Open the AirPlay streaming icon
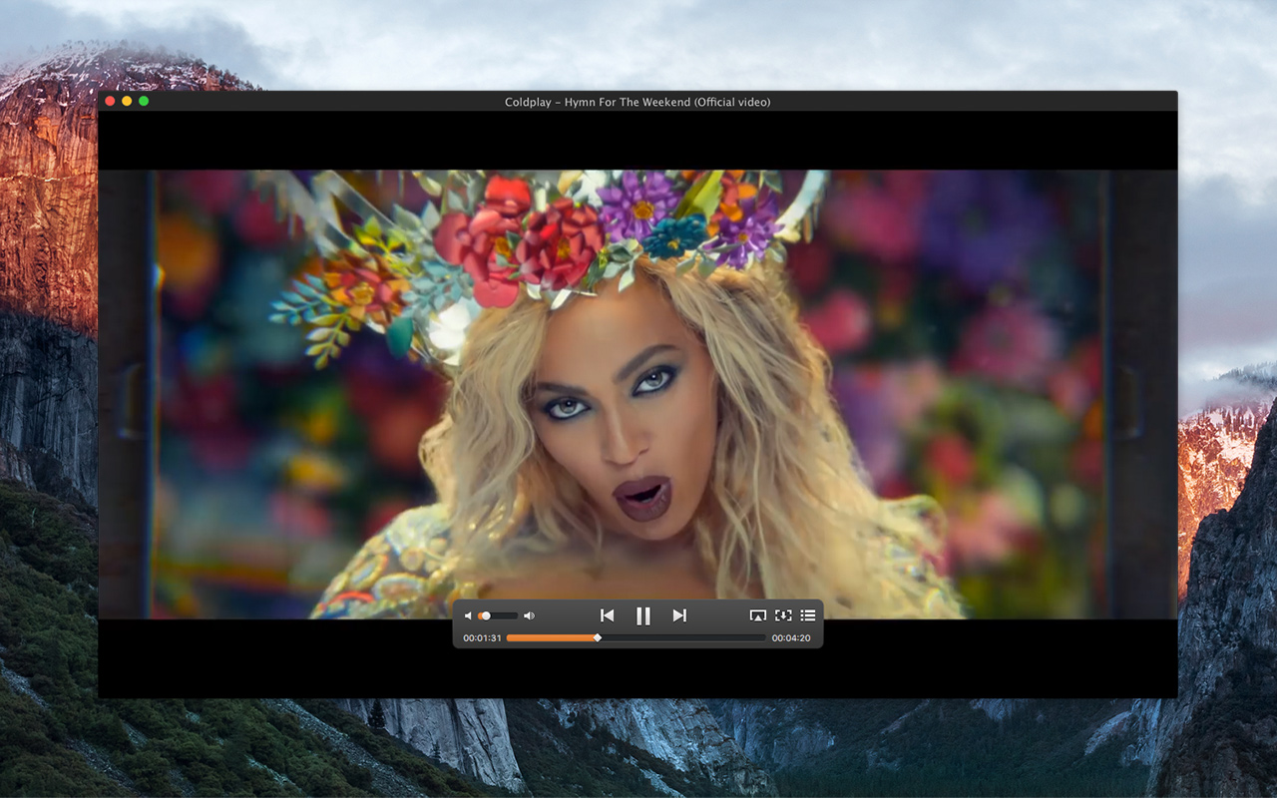1277x798 pixels. click(x=757, y=615)
